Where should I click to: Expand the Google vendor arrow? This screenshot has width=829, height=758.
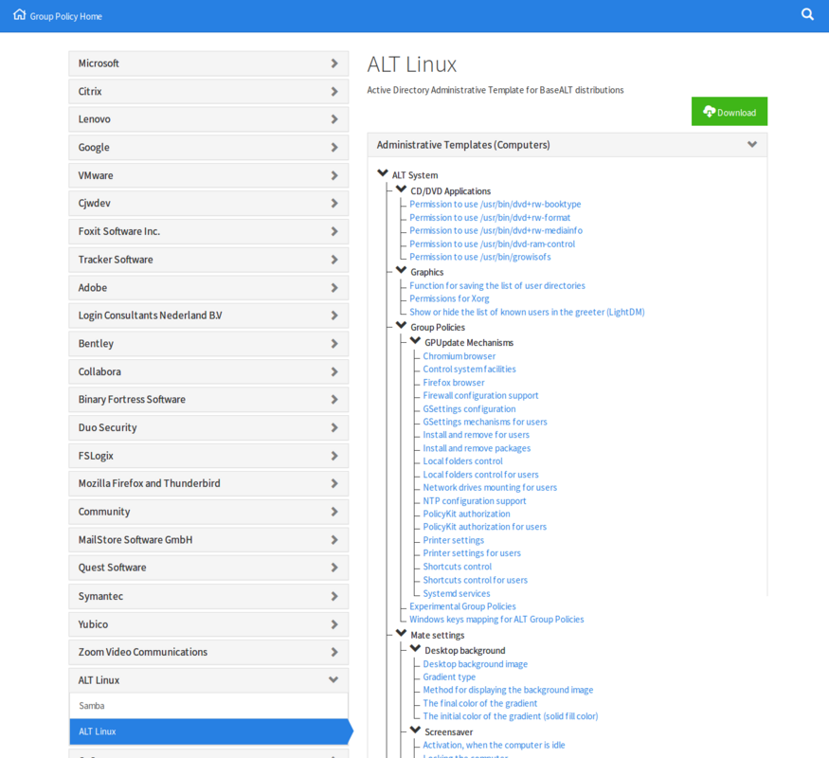click(334, 148)
